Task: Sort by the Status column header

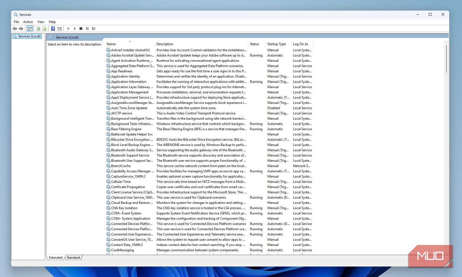Action: click(257, 44)
